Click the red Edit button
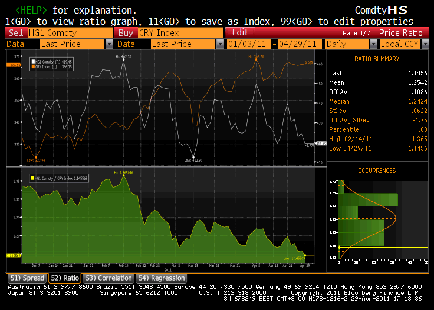Image resolution: width=434 pixels, height=310 pixels. point(240,32)
